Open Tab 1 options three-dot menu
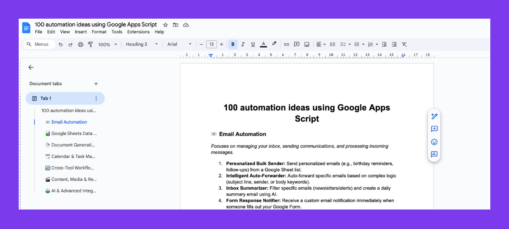 [x=96, y=98]
